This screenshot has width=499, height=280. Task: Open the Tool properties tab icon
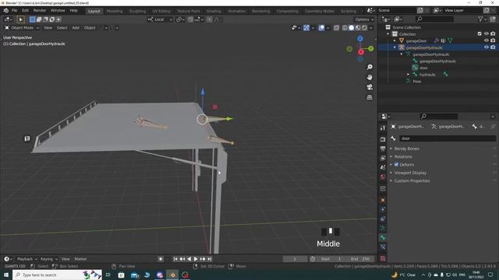[x=383, y=128]
